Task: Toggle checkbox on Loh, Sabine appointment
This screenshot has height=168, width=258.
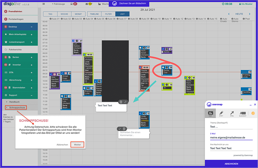Action: tap(74, 41)
